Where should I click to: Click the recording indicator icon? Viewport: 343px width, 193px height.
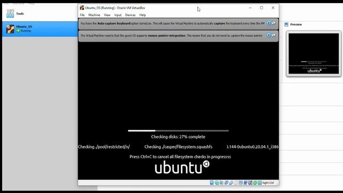[245, 183]
